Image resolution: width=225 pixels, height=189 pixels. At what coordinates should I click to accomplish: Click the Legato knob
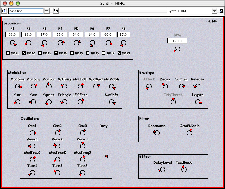click(198, 102)
